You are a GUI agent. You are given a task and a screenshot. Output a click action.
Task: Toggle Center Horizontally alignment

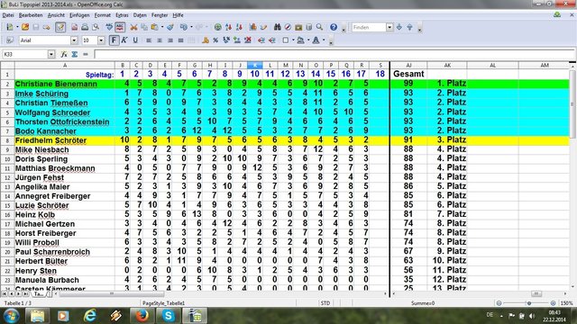[160, 40]
